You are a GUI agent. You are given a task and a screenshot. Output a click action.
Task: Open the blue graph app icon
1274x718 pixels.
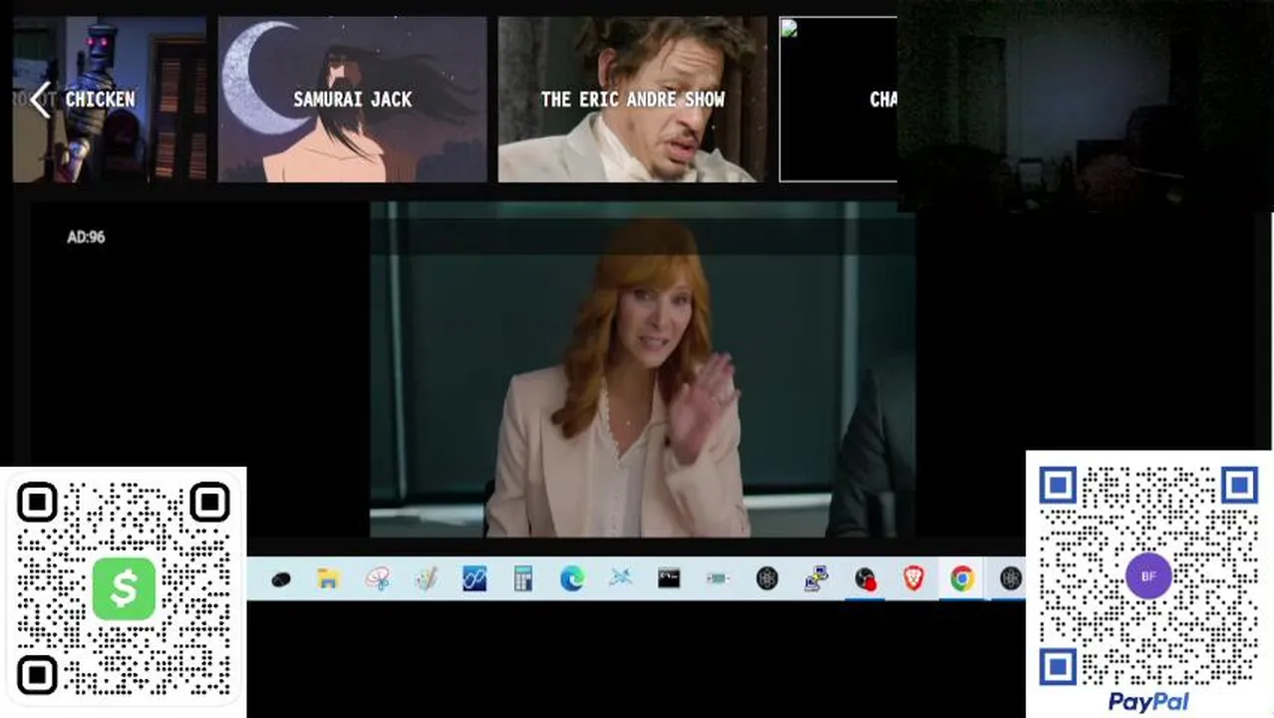point(475,578)
